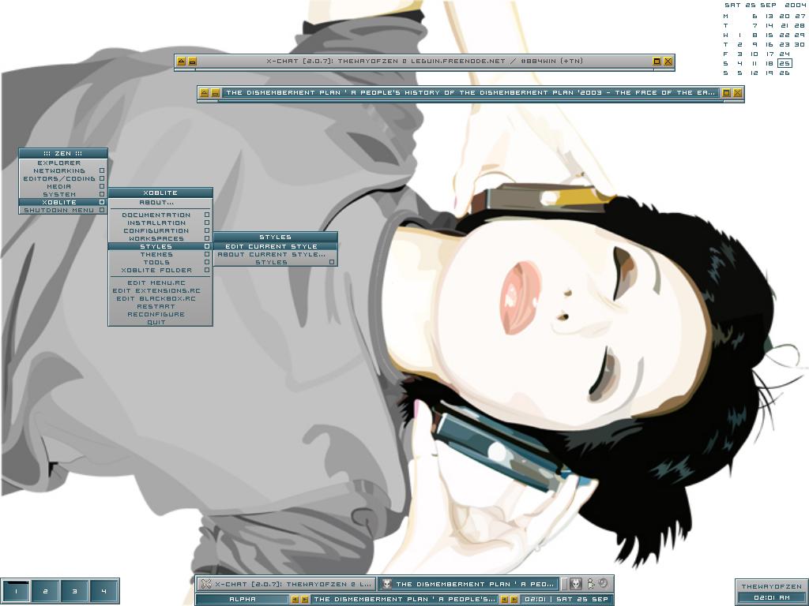Select the xoblite entry in Zen menu
The image size is (809, 606).
point(63,203)
